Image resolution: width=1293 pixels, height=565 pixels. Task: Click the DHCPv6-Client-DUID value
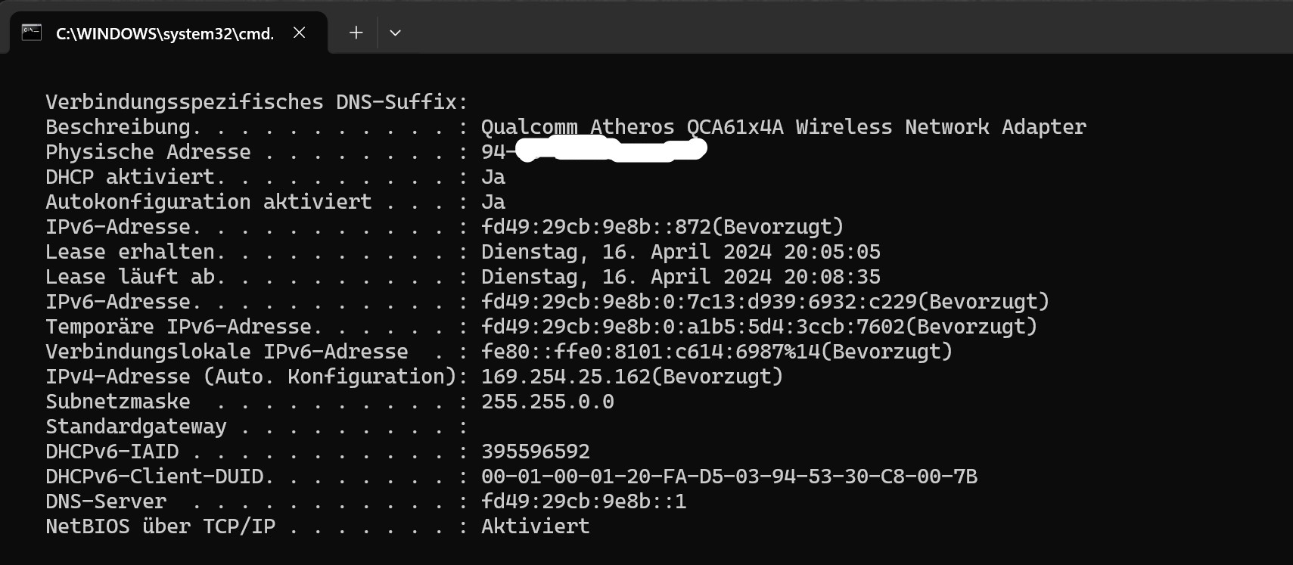point(729,477)
